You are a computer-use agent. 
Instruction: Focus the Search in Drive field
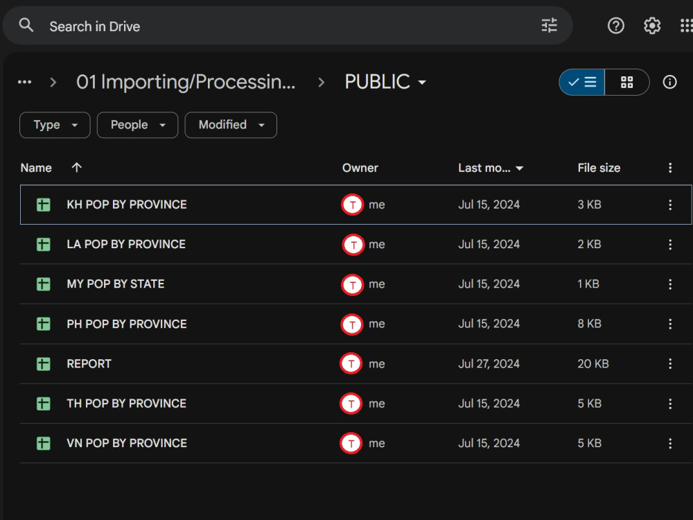(288, 26)
